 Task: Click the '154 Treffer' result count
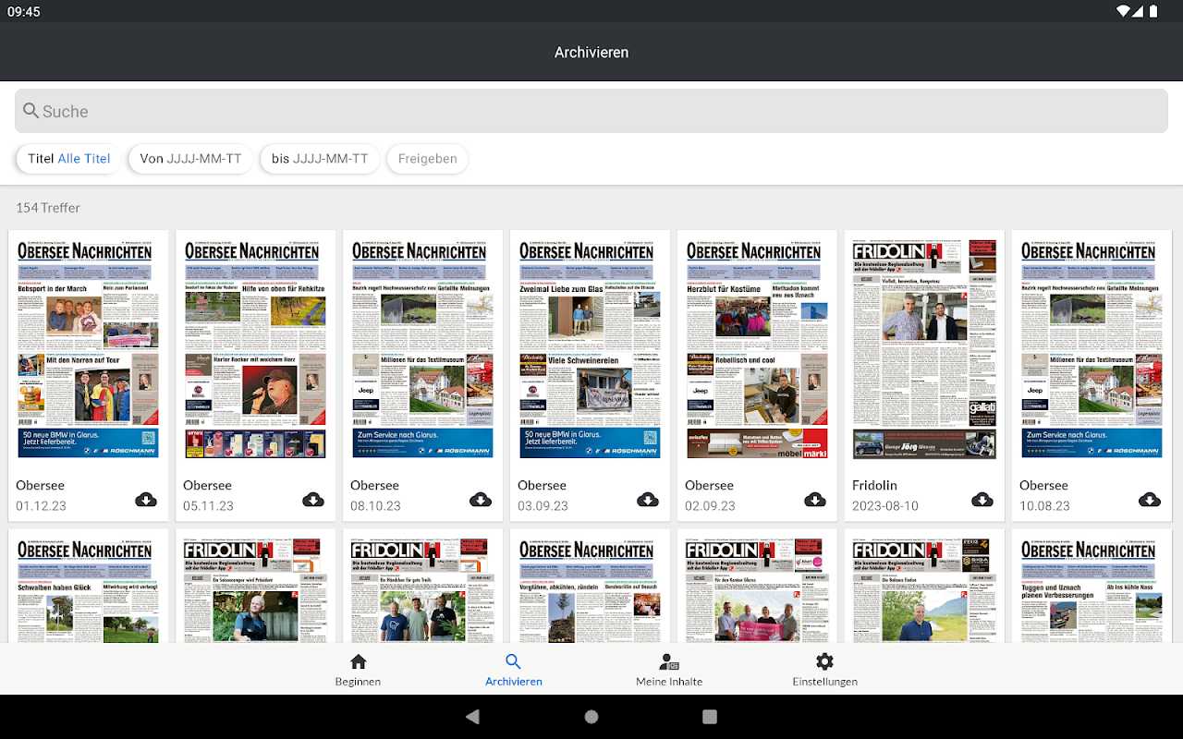[x=48, y=208]
